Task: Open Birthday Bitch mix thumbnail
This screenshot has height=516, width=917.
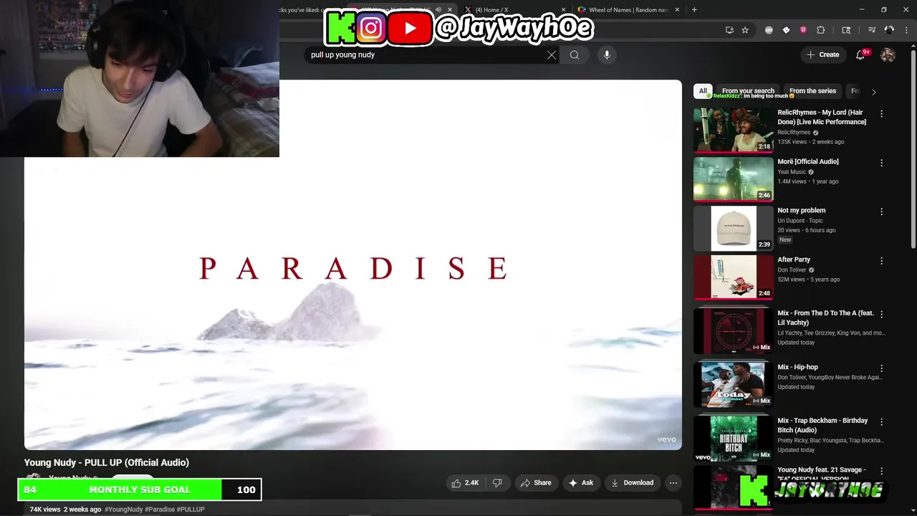Action: click(734, 438)
